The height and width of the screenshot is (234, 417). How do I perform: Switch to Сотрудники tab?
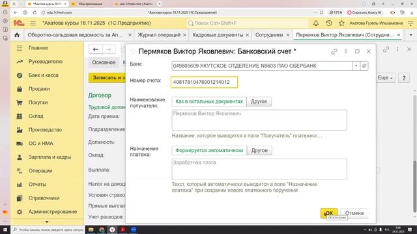tap(269, 35)
